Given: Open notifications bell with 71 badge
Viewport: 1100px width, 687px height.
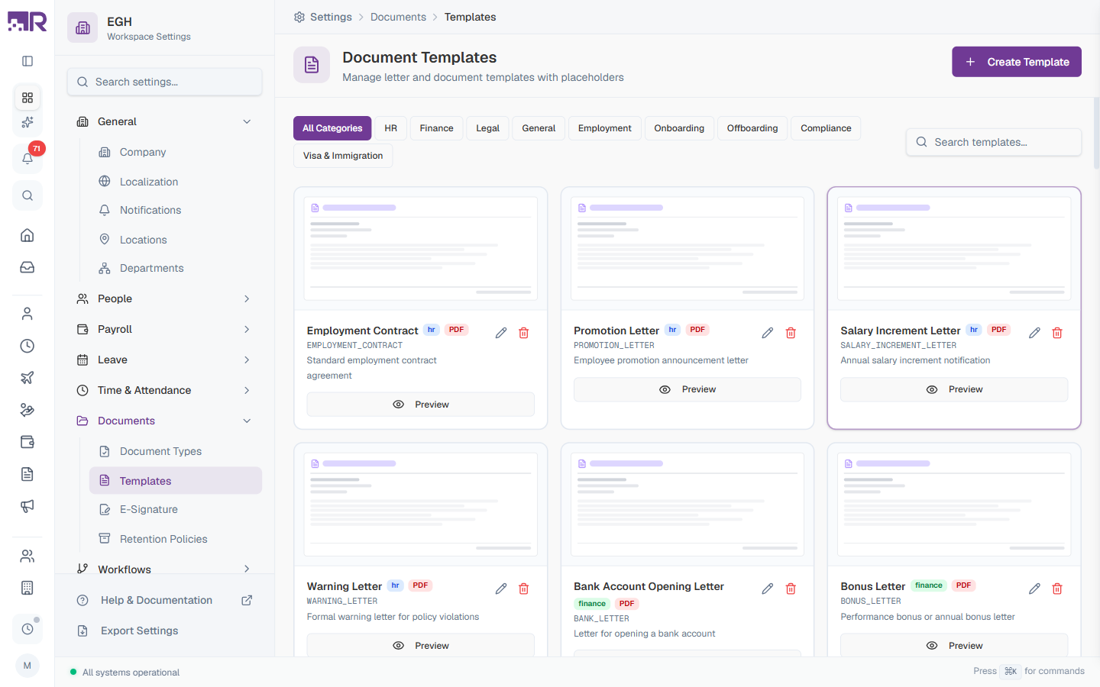Looking at the screenshot, I should (27, 158).
